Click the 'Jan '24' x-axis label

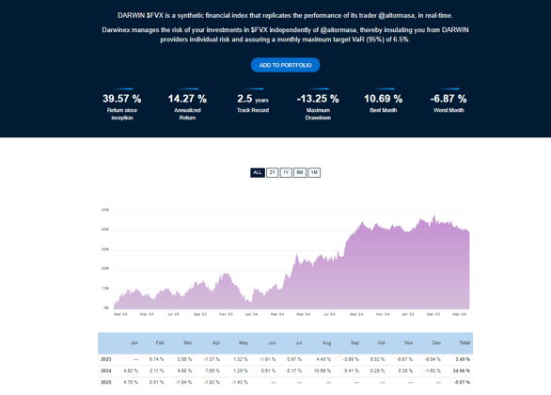pyautogui.click(x=251, y=314)
